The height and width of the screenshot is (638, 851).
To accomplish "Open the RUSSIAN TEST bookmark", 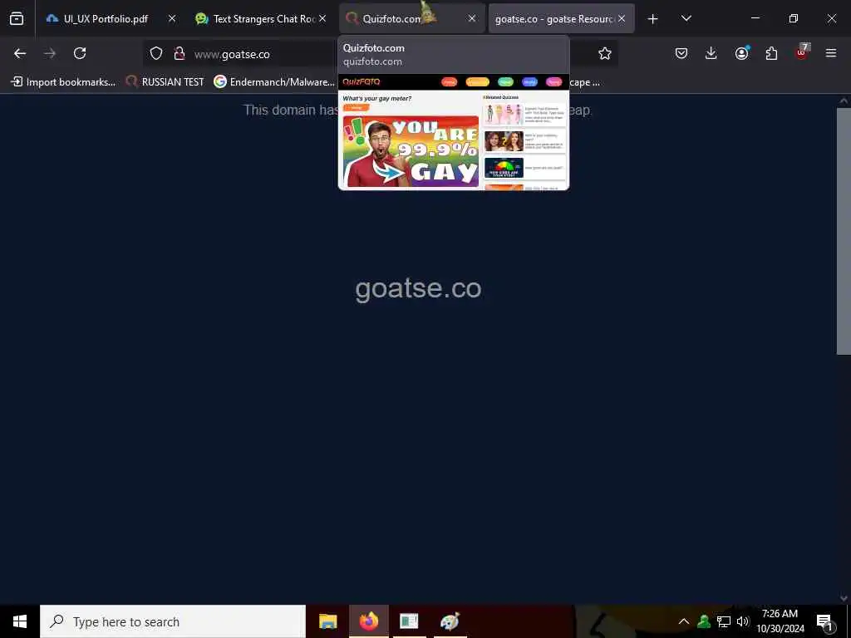I will tap(165, 82).
